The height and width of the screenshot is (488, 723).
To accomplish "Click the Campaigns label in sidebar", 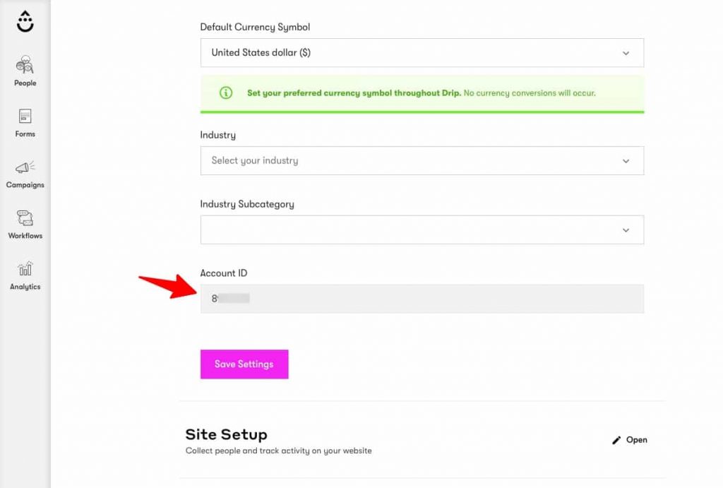I will pos(25,185).
